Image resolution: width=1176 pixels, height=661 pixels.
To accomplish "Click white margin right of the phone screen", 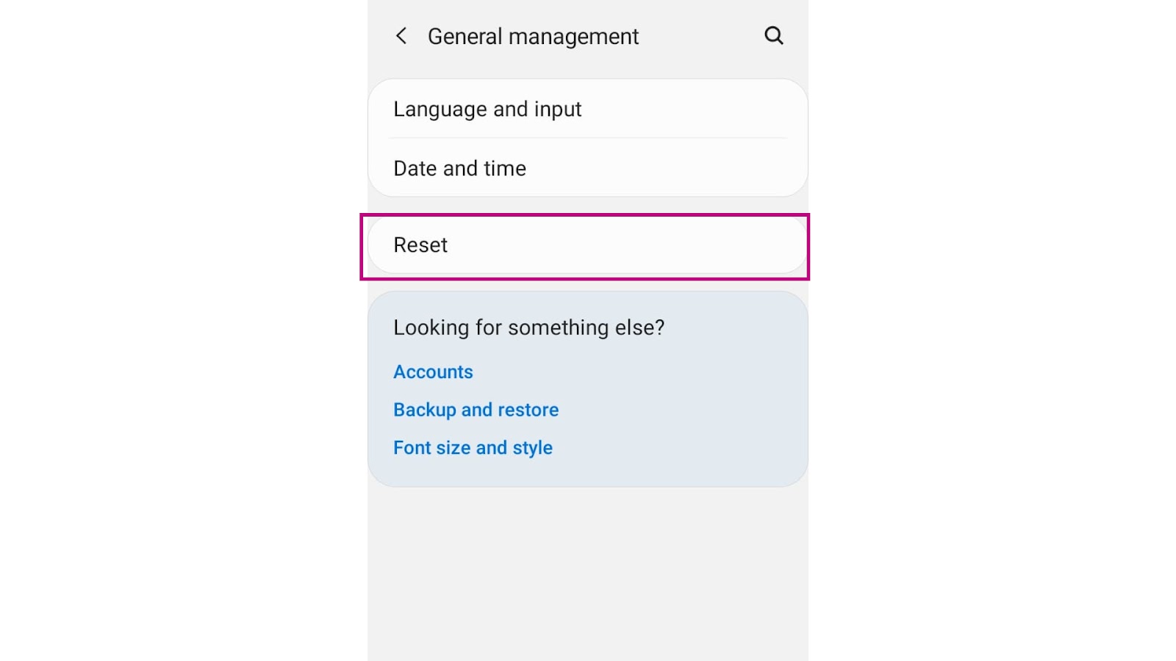I will point(992,330).
